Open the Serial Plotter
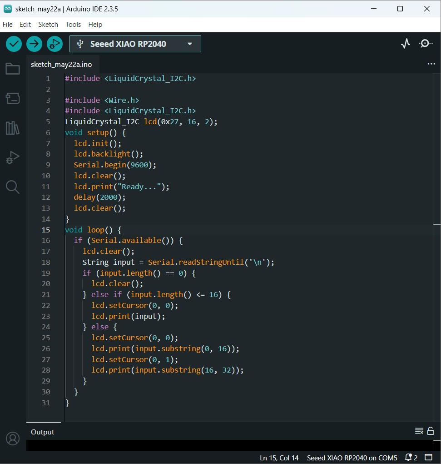 click(406, 44)
